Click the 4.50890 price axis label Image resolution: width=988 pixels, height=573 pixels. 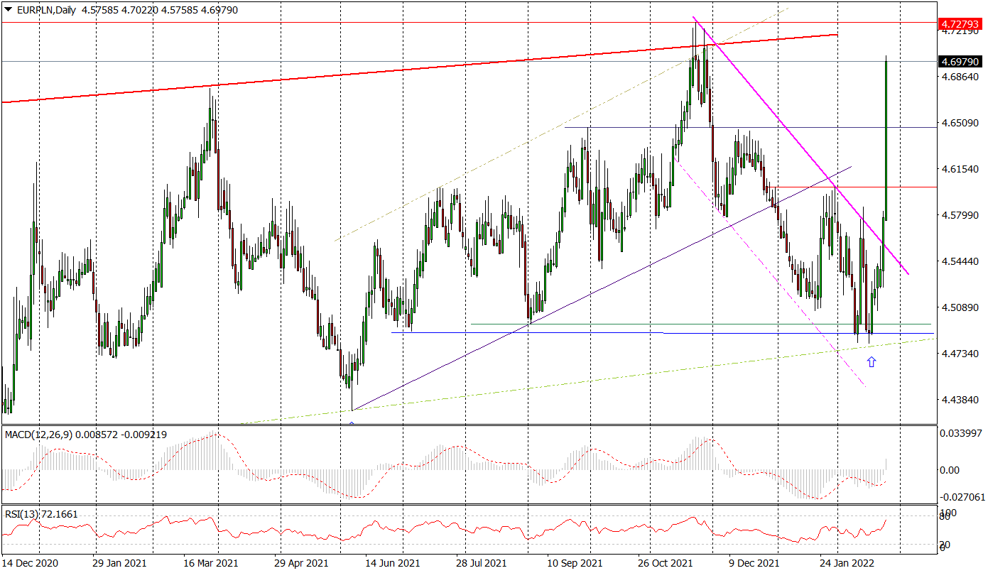click(x=960, y=307)
